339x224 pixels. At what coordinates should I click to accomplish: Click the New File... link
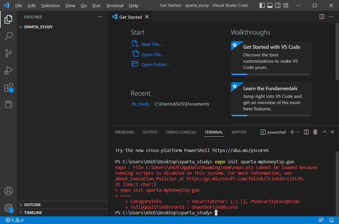click(151, 44)
